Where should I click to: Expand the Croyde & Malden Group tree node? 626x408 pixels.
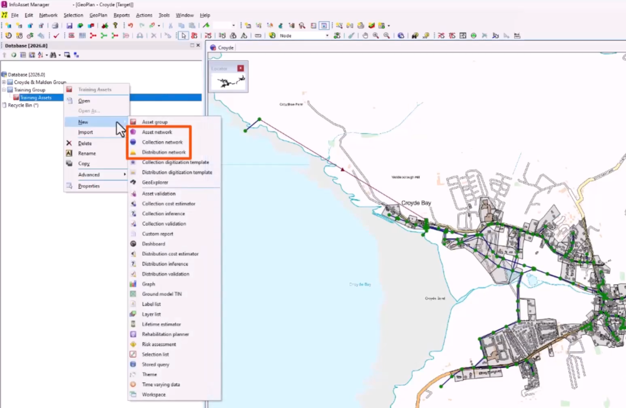(4, 82)
